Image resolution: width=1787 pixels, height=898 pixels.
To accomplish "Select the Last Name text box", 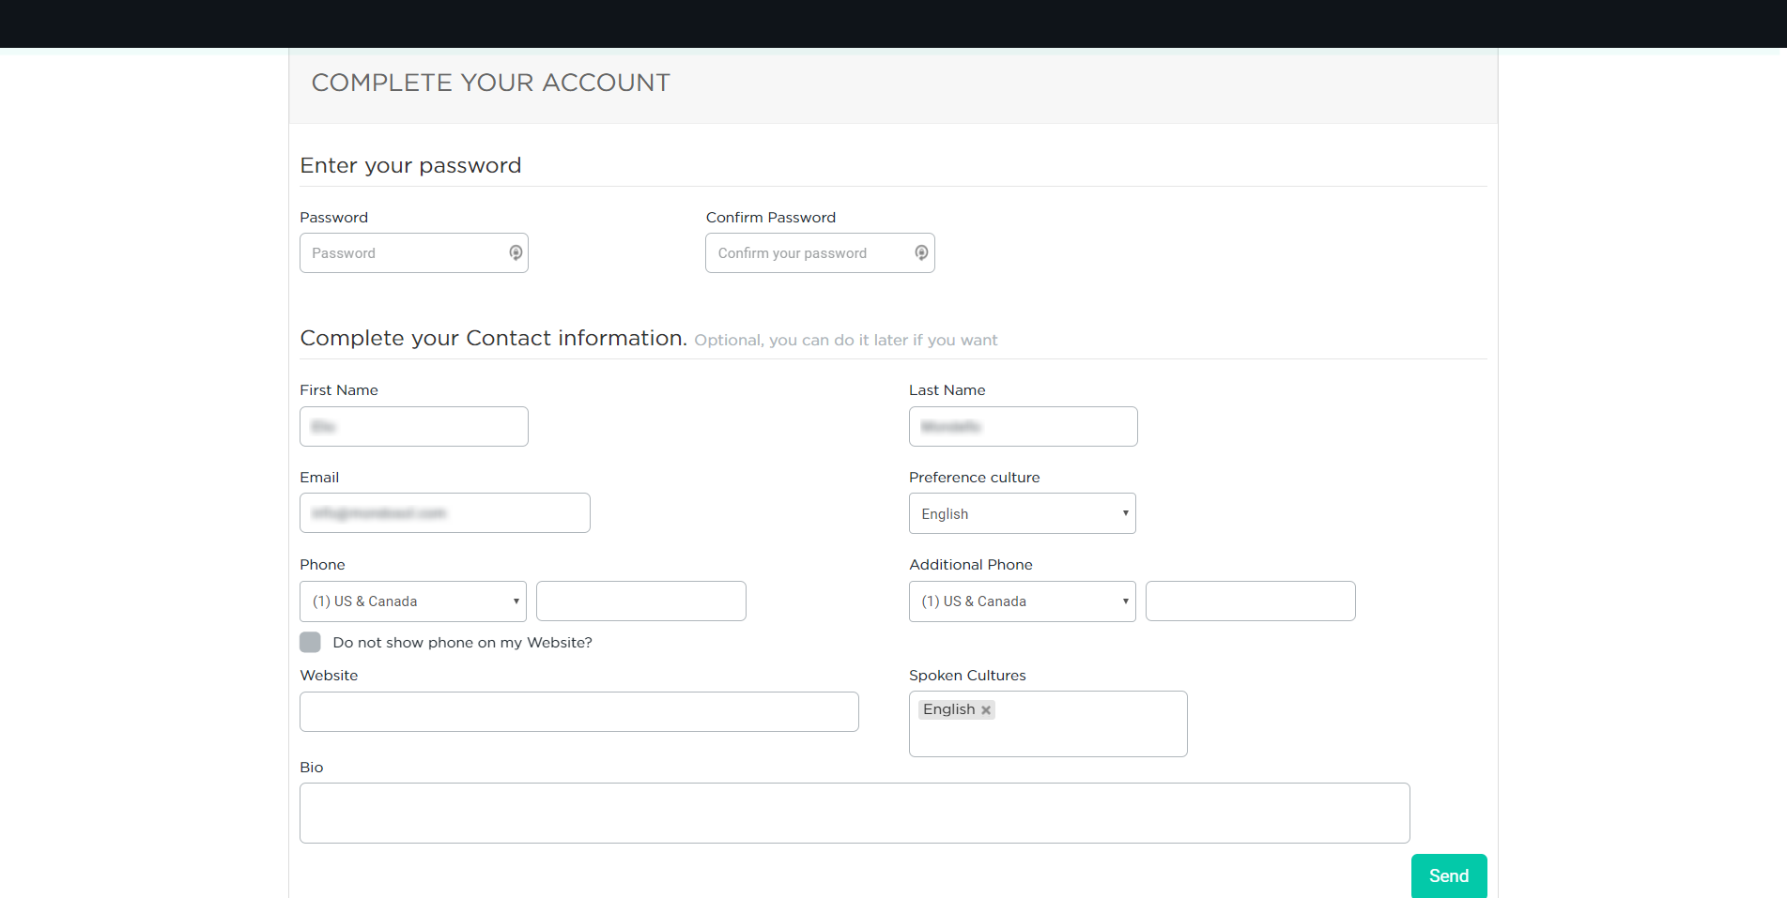I will pyautogui.click(x=1023, y=427).
